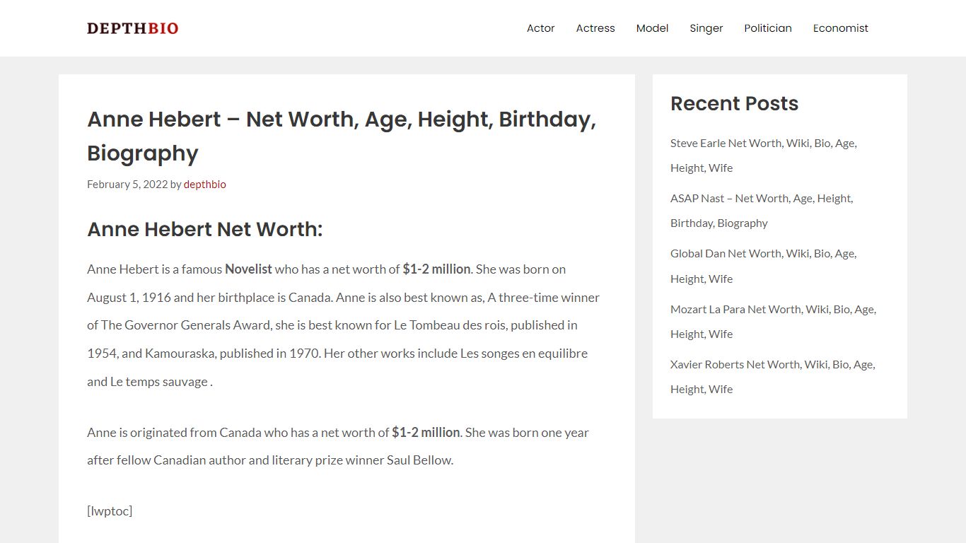Select the Singer navigation link

[x=706, y=28]
